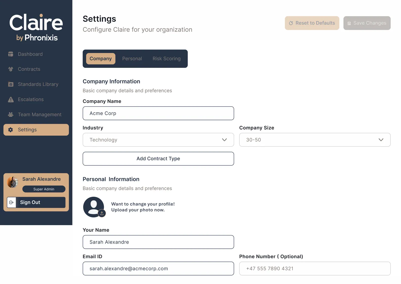Click the Team Management people icon
This screenshot has width=401, height=284.
(x=11, y=114)
